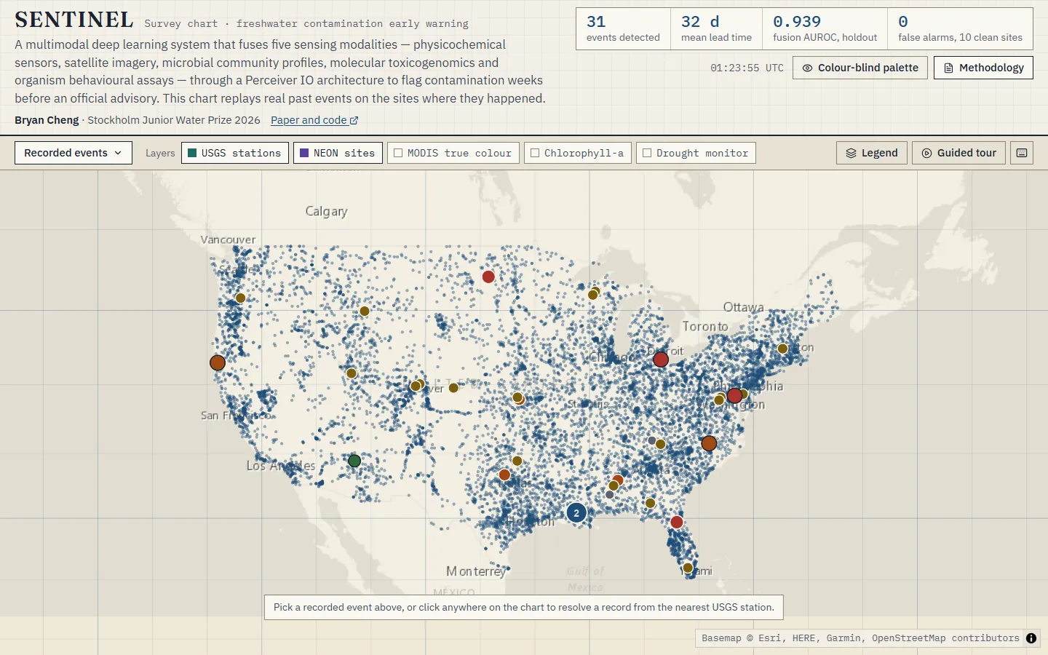
Task: Toggle the USGS stations layer
Action: click(x=235, y=153)
